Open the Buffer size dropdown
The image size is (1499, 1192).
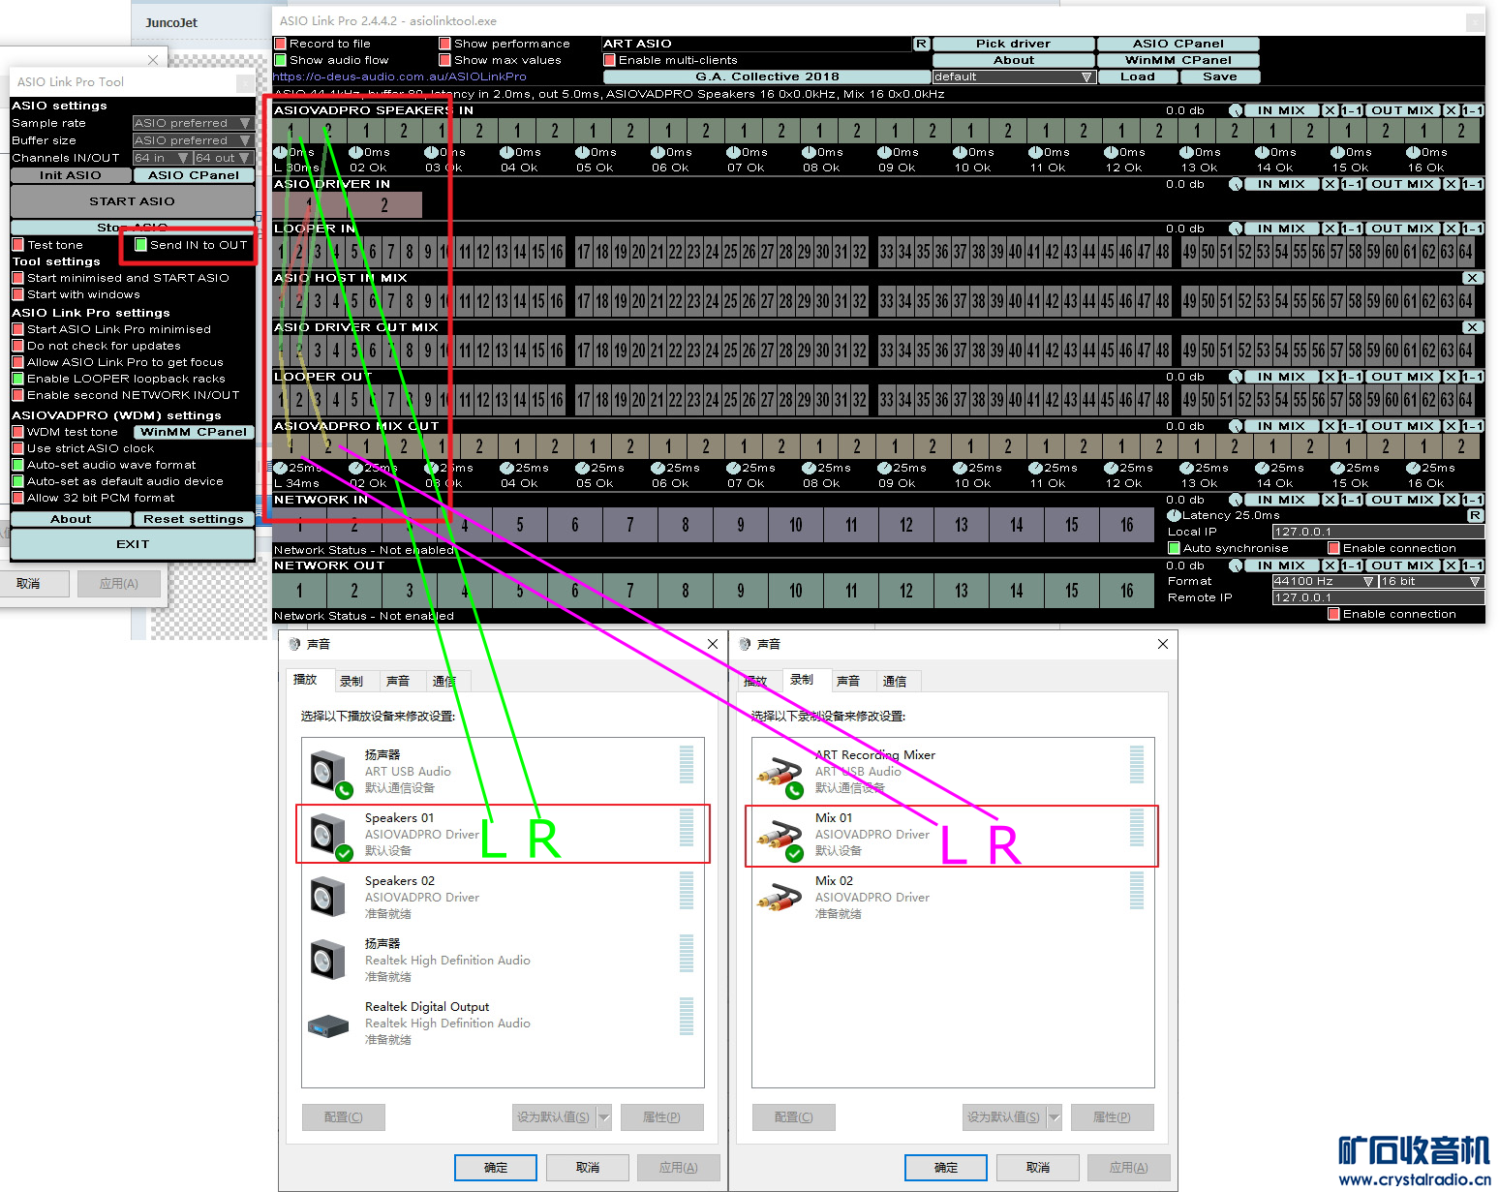[x=194, y=140]
